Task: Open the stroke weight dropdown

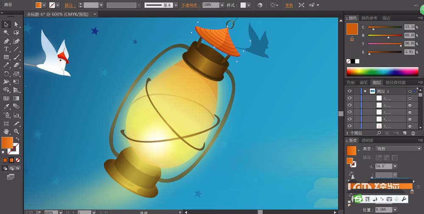Action: point(101,5)
